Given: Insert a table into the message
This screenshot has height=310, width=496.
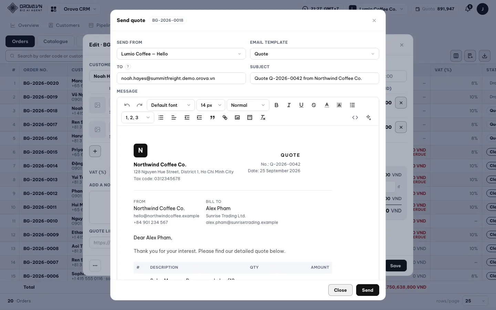Looking at the screenshot, I should 250,117.
